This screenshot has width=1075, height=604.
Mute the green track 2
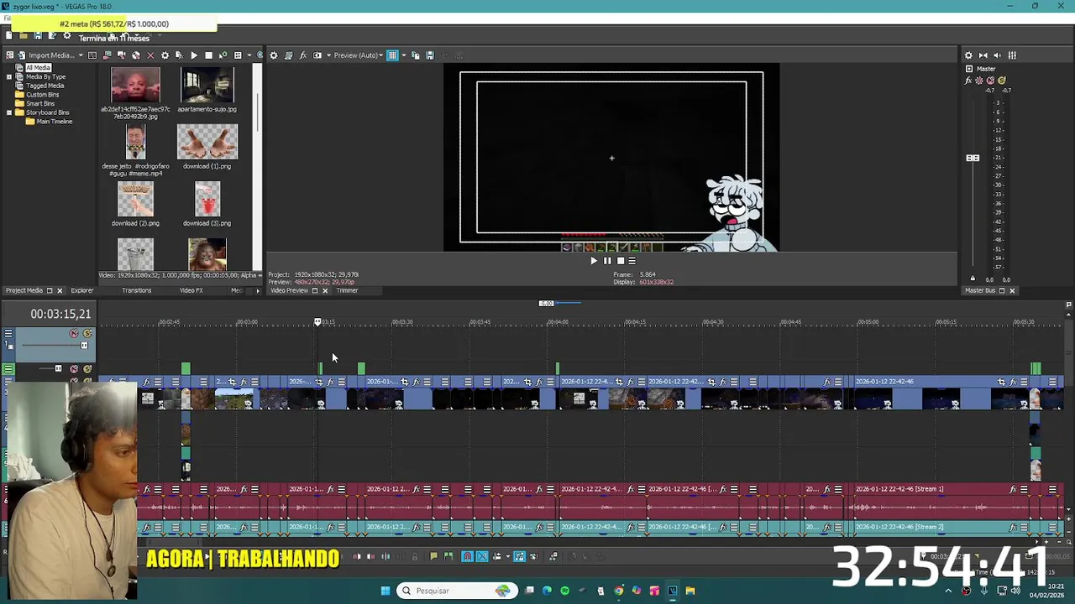(x=74, y=368)
